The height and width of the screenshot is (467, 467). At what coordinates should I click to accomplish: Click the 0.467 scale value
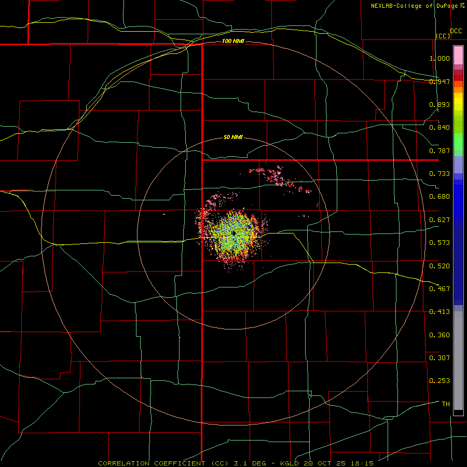439,289
